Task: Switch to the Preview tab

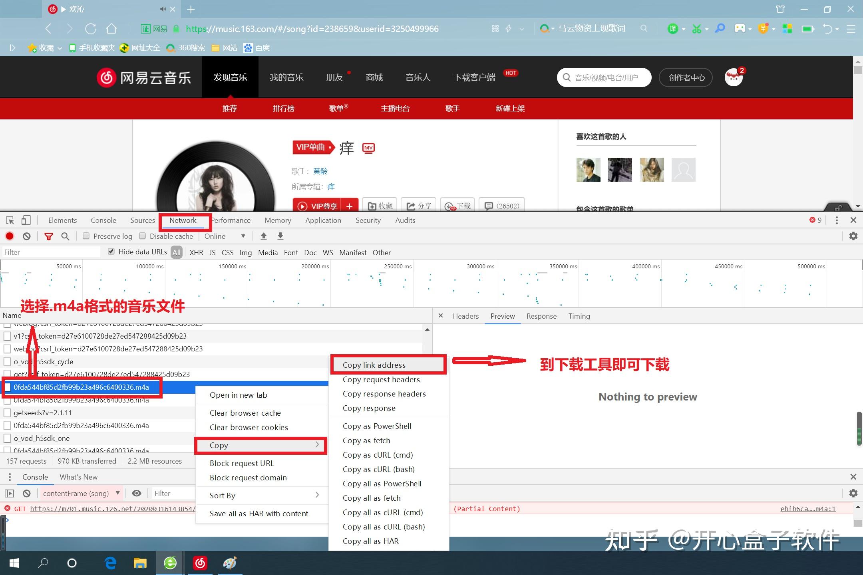Action: point(502,316)
